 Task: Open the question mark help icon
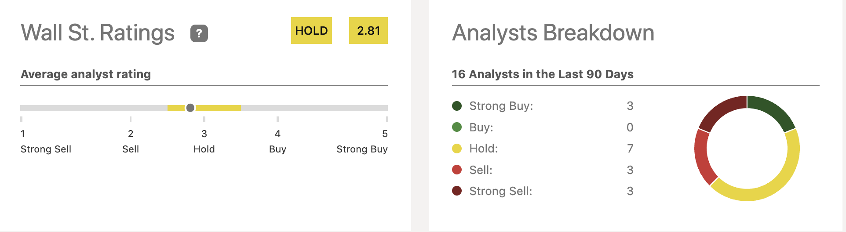[x=199, y=33]
